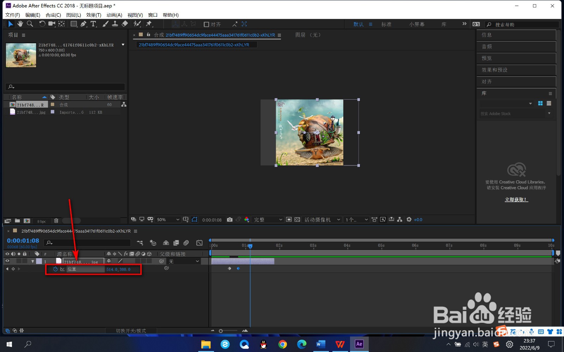Select the Hand tool
This screenshot has width=564, height=352.
click(x=20, y=24)
